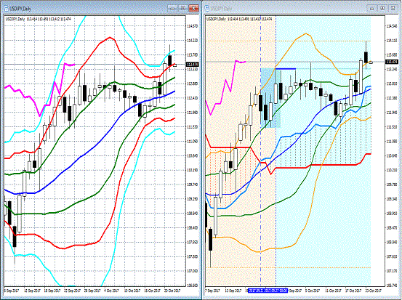Click the current price tag on right chart's price axis
This screenshot has width=402, height=300.
tap(393, 62)
